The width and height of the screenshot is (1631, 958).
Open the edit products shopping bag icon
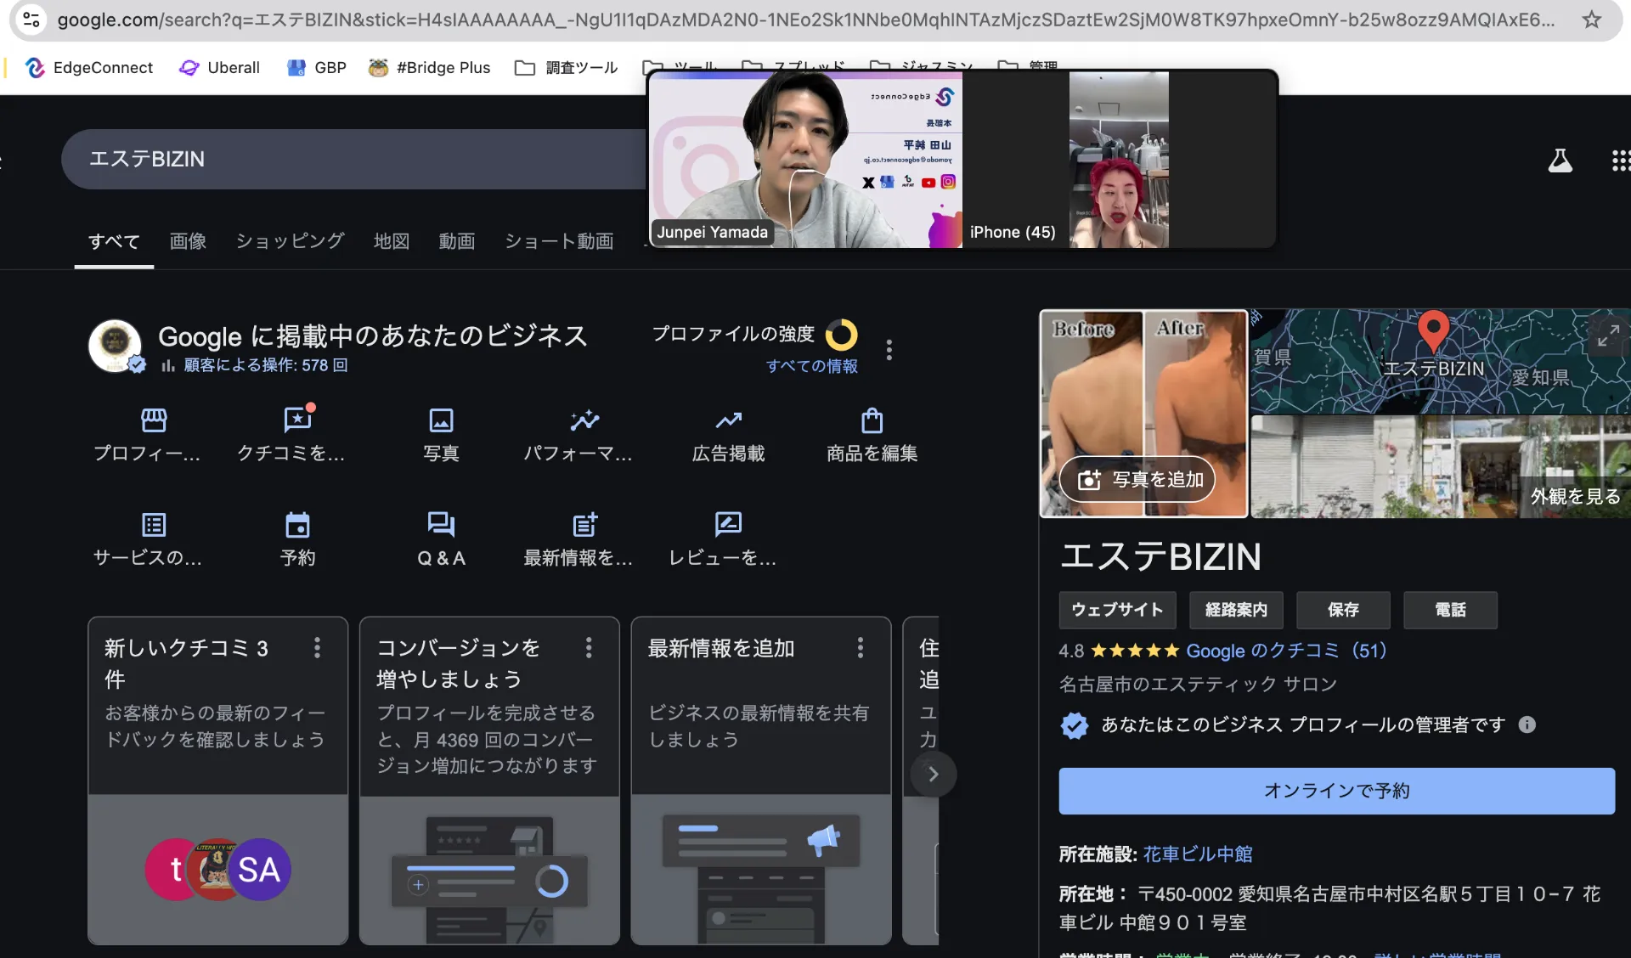tap(872, 420)
